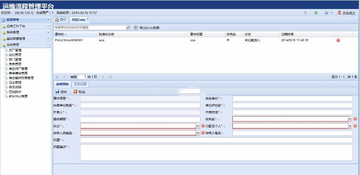Open 呼叫中心管理 in the tree
Viewport: 360px width, 175px height.
[18, 97]
